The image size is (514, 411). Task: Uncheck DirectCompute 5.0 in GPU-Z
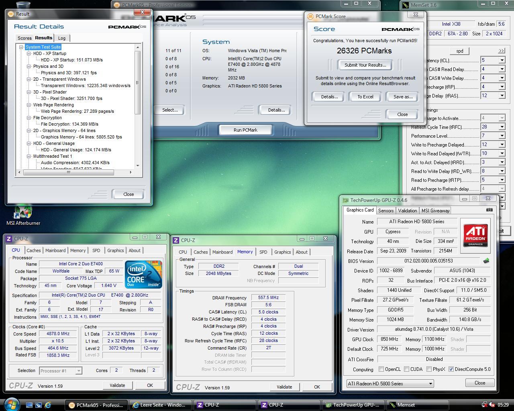click(x=451, y=369)
